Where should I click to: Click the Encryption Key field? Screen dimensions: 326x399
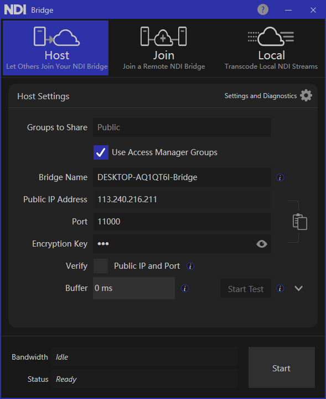[x=182, y=244]
